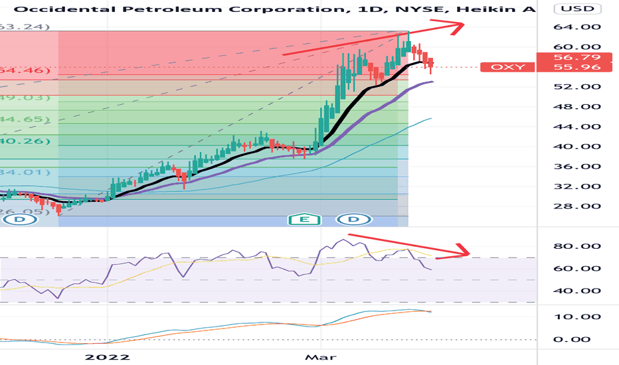Click the Mar time axis label

[x=321, y=358]
